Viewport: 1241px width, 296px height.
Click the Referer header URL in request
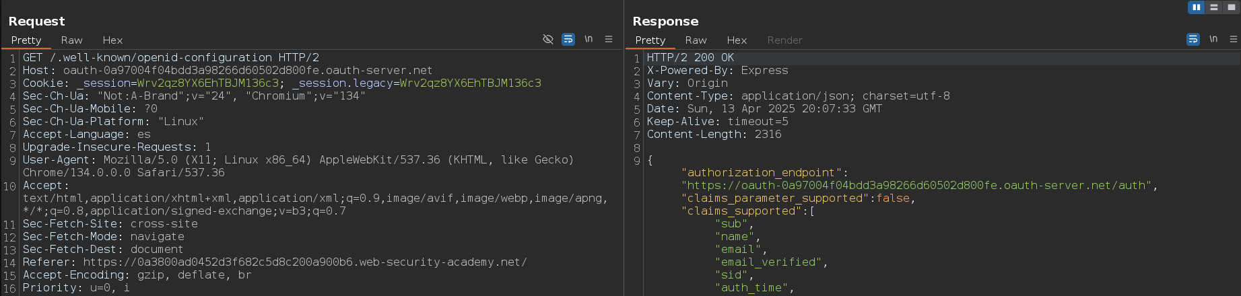coord(304,262)
